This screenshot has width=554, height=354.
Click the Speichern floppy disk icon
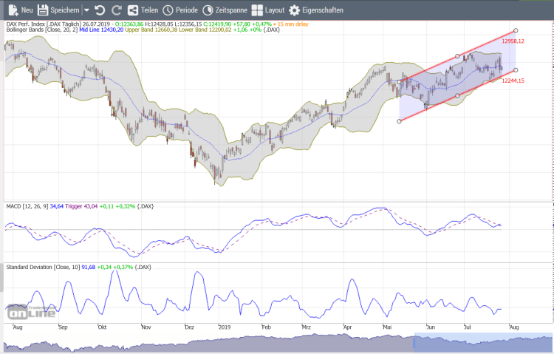(43, 10)
